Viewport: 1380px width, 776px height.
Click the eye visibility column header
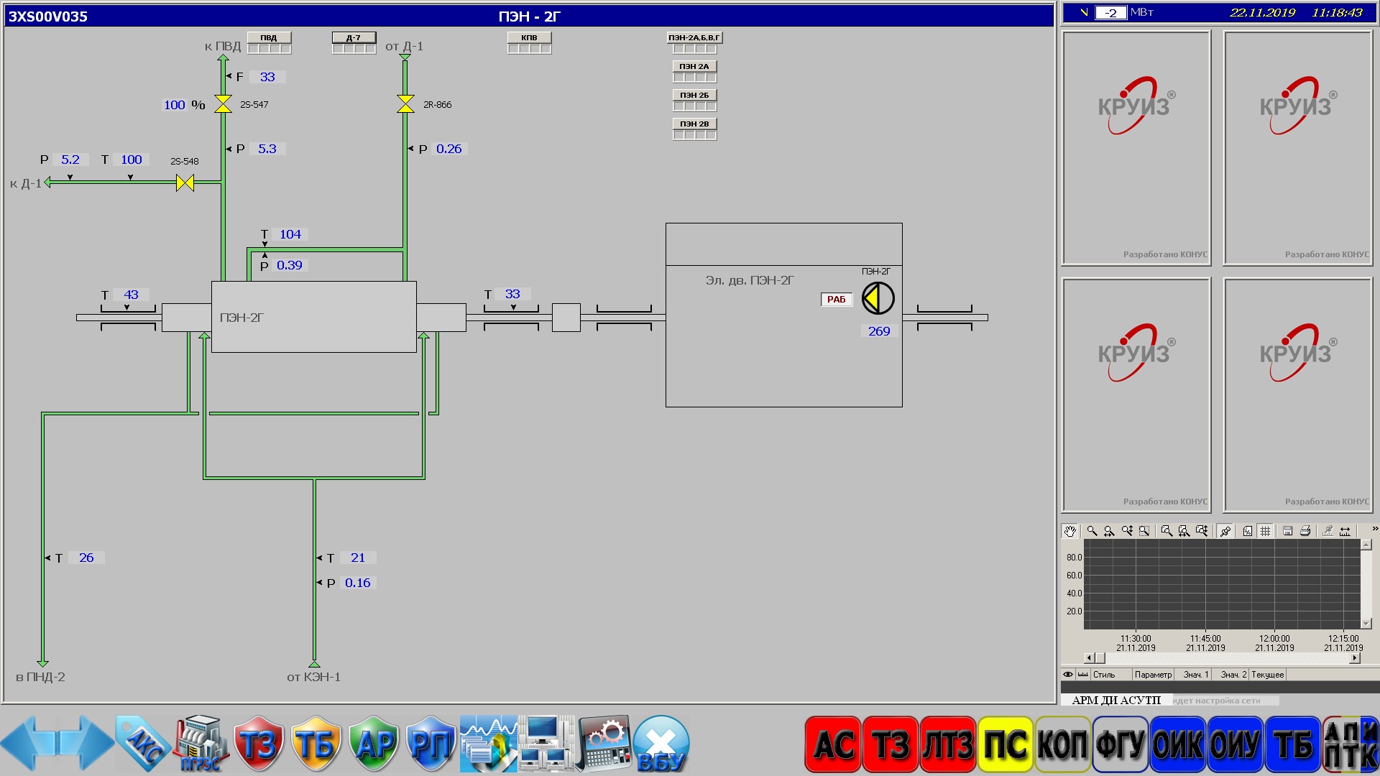pos(1068,675)
